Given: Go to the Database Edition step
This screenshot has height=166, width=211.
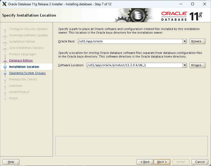Looking at the screenshot, I should click(21, 60).
